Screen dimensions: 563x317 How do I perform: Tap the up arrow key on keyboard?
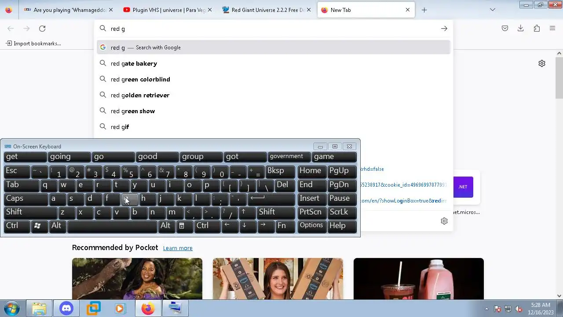click(x=248, y=212)
